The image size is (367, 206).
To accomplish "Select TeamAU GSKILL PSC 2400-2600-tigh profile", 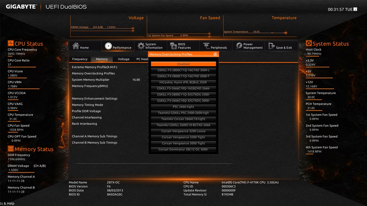I will [183, 113].
